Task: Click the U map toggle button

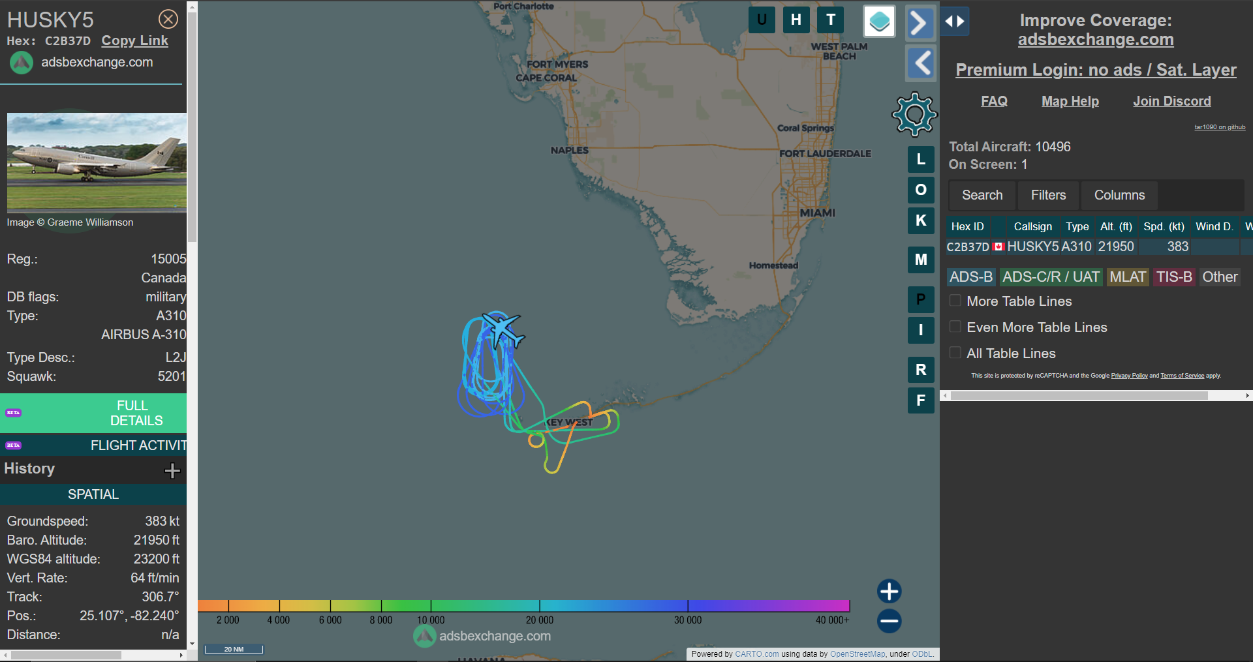Action: point(762,20)
